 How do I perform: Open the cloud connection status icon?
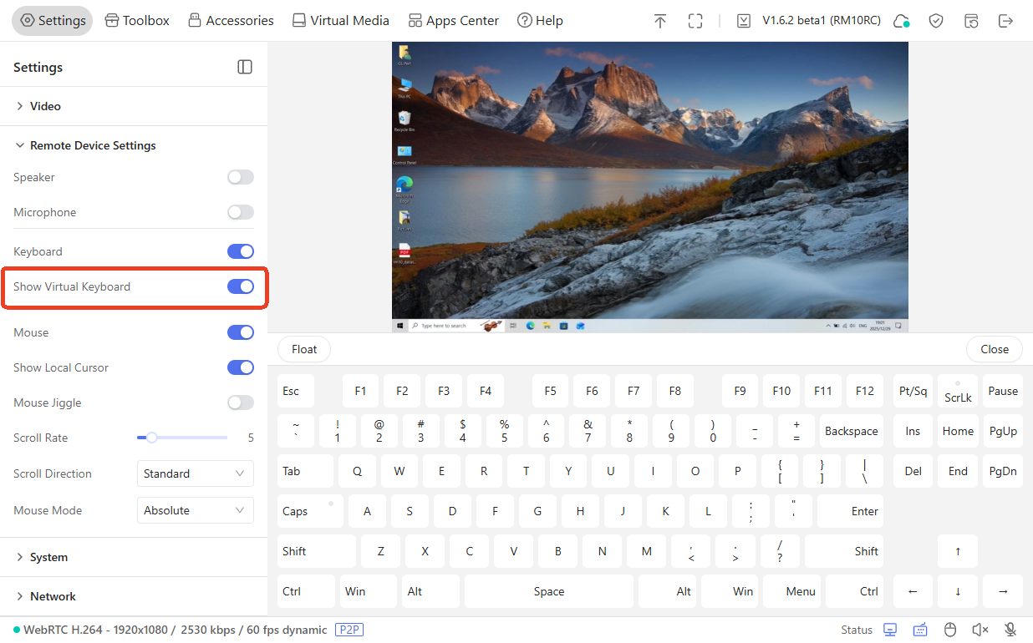(x=901, y=20)
